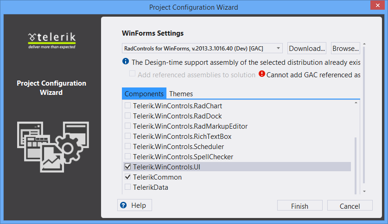Click the blue information icon
Image resolution: width=388 pixels, height=224 pixels.
[x=126, y=62]
